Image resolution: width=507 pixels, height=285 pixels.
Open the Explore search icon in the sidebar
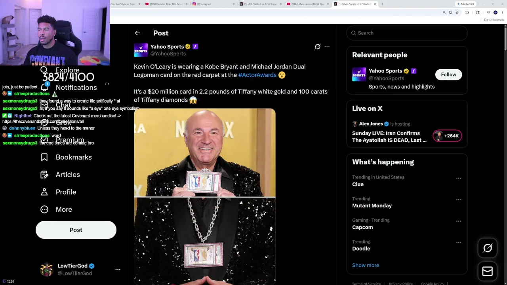pos(44,70)
